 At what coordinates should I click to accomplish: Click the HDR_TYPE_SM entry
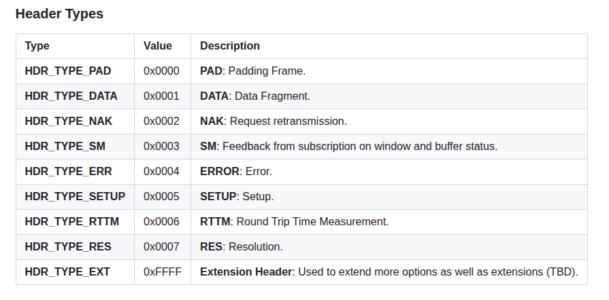[65, 147]
